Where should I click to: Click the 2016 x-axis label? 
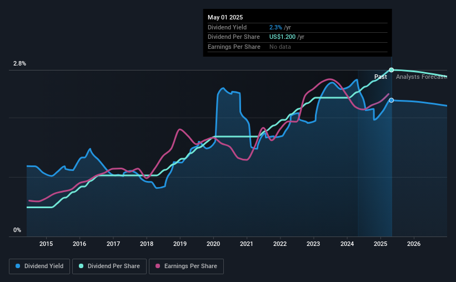click(79, 244)
